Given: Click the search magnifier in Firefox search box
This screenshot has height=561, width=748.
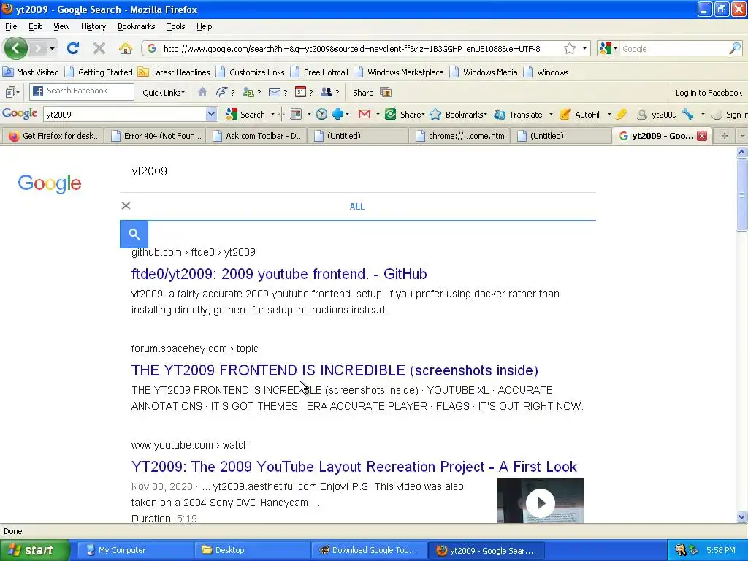Looking at the screenshot, I should 735,48.
